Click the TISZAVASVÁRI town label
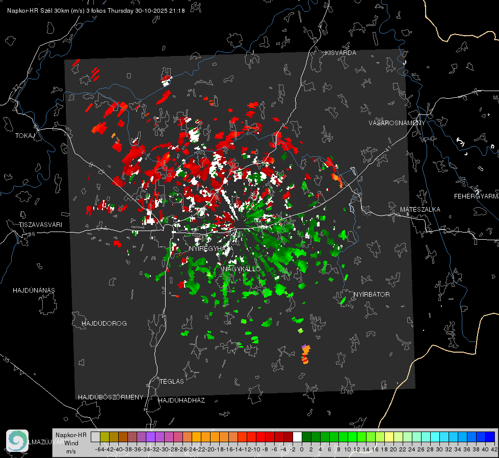This screenshot has height=458, width=499. point(40,225)
